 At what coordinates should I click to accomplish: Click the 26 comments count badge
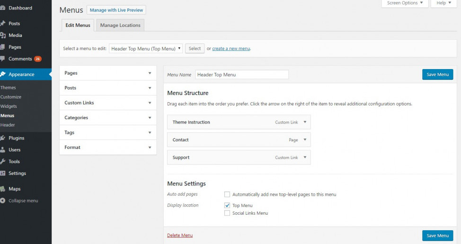click(38, 59)
